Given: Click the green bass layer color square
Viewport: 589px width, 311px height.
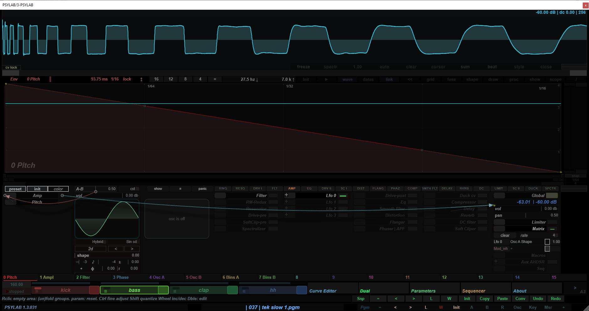Looking at the screenshot, I should (x=163, y=290).
